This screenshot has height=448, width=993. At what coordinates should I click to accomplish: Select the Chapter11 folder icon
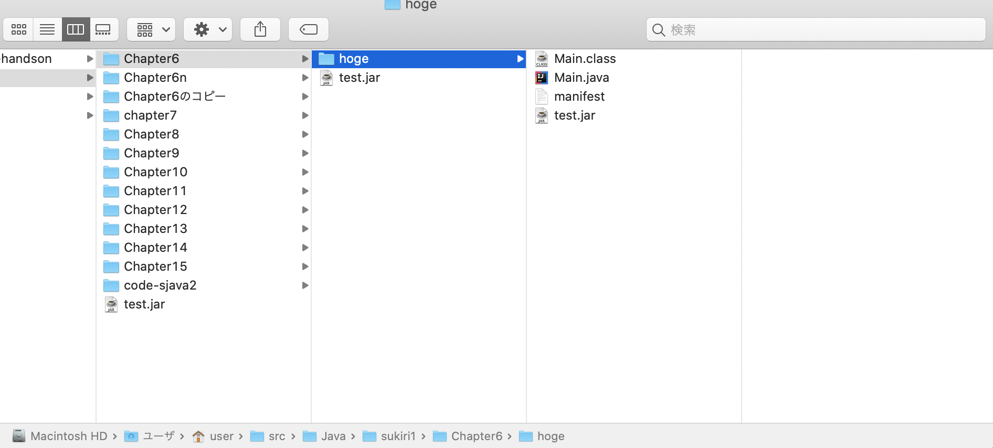(111, 191)
